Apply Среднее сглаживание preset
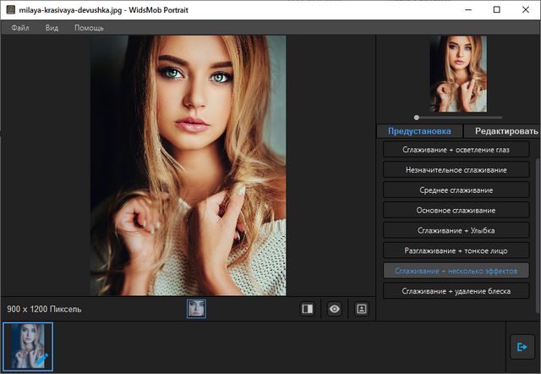The height and width of the screenshot is (374, 541). coord(456,190)
